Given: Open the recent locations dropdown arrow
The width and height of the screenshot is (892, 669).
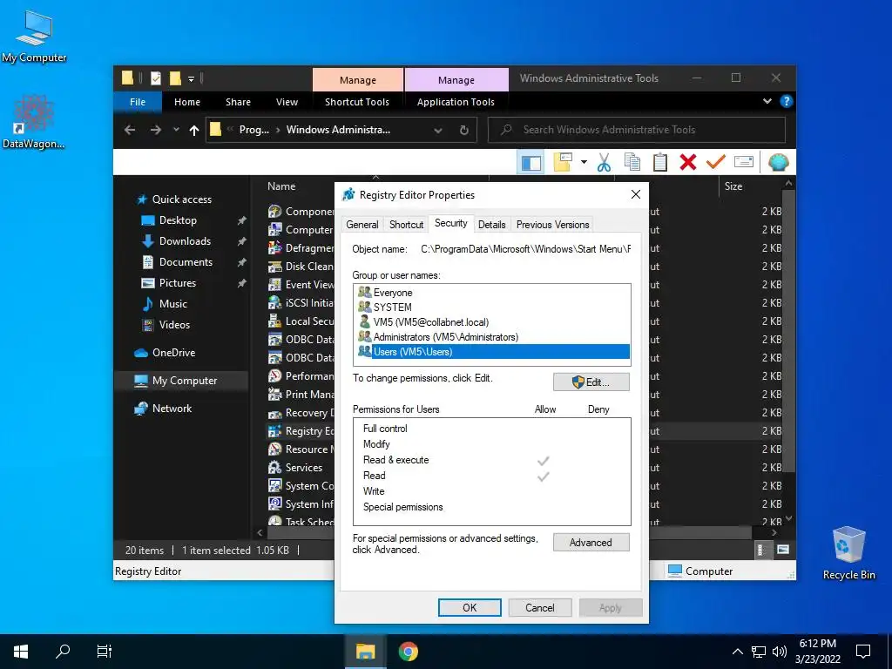Looking at the screenshot, I should pos(176,131).
